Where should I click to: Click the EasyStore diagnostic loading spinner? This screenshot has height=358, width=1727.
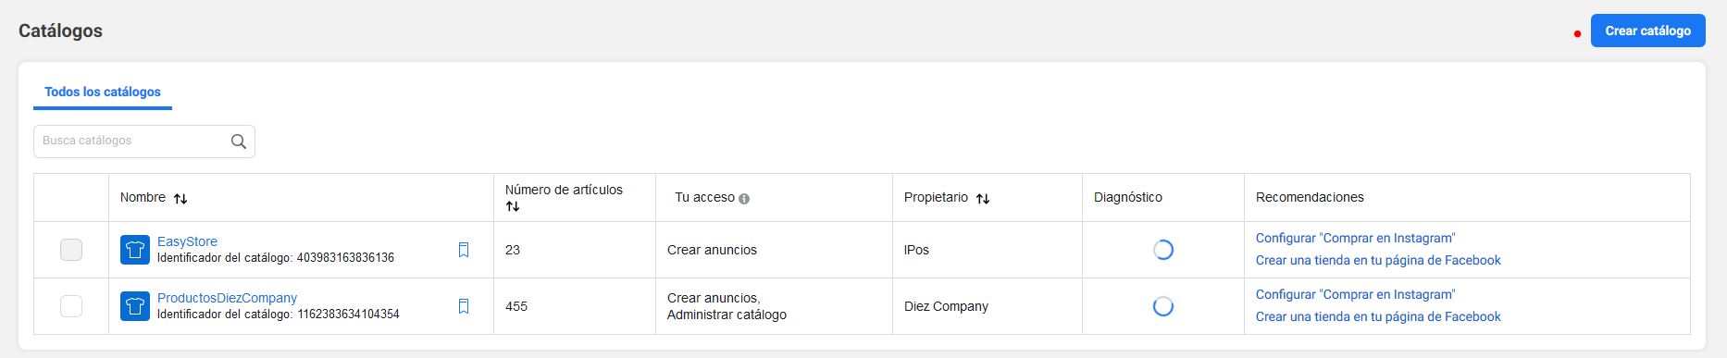[1163, 250]
